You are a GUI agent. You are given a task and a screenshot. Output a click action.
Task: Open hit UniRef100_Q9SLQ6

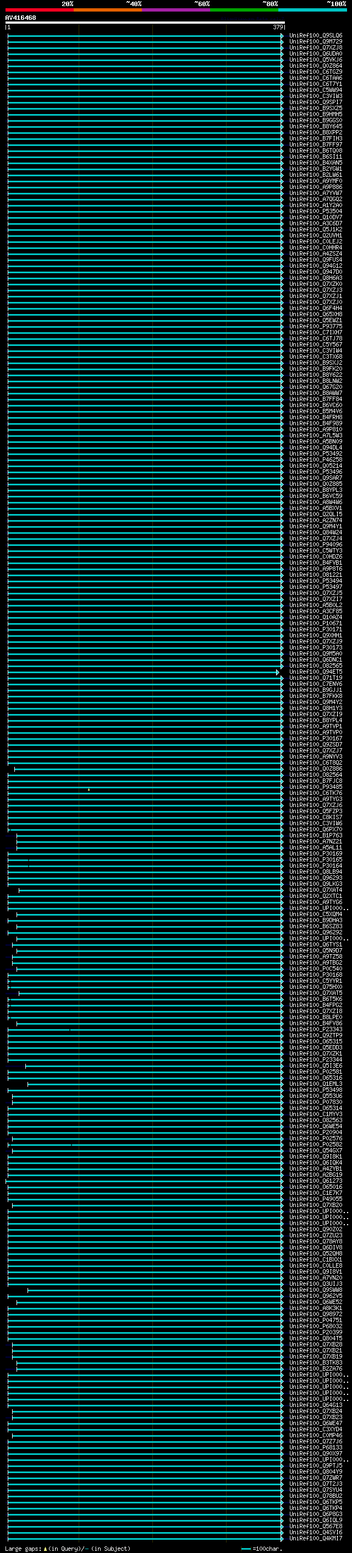tap(316, 36)
